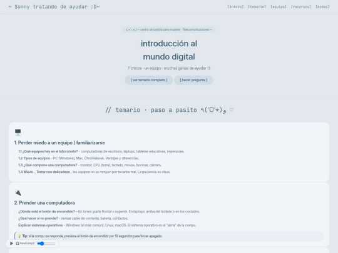The height and width of the screenshot is (253, 338).
Task: Click item '¿Qué hacer si no prende?'
Action: [x=73, y=219]
